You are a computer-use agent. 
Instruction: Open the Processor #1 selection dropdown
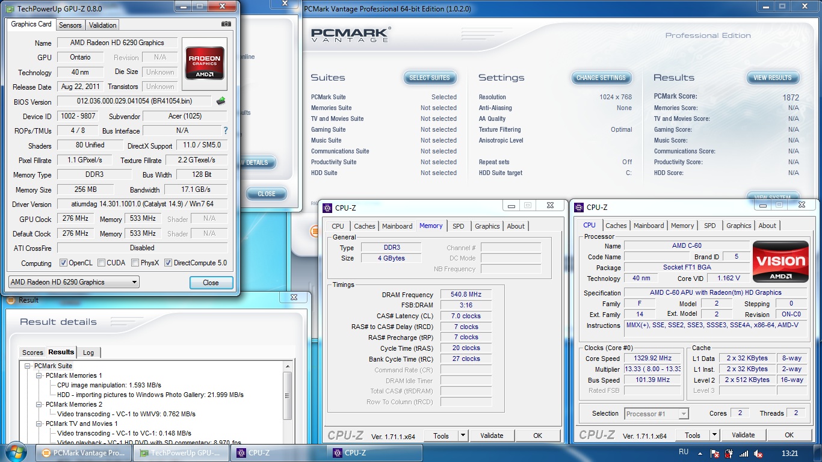click(x=656, y=413)
